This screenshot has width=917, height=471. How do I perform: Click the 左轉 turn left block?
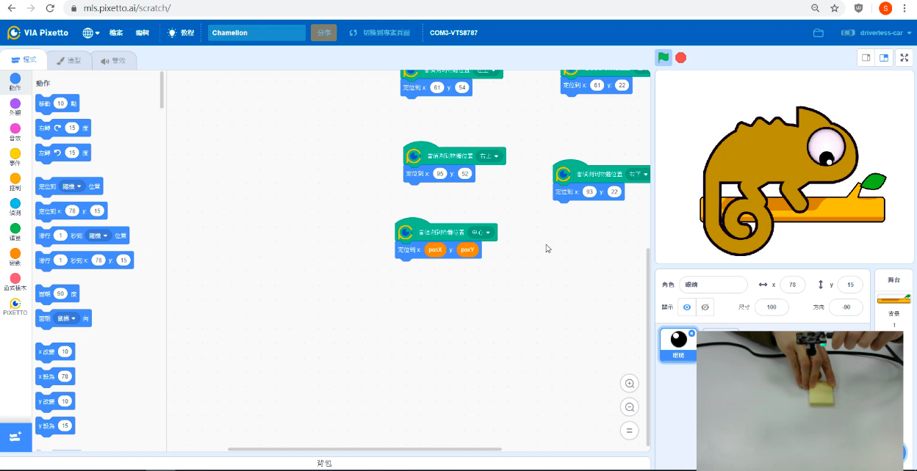pos(45,153)
